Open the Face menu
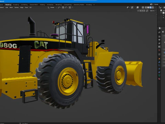This screenshot has width=165, height=124. pyautogui.click(x=26, y=8)
